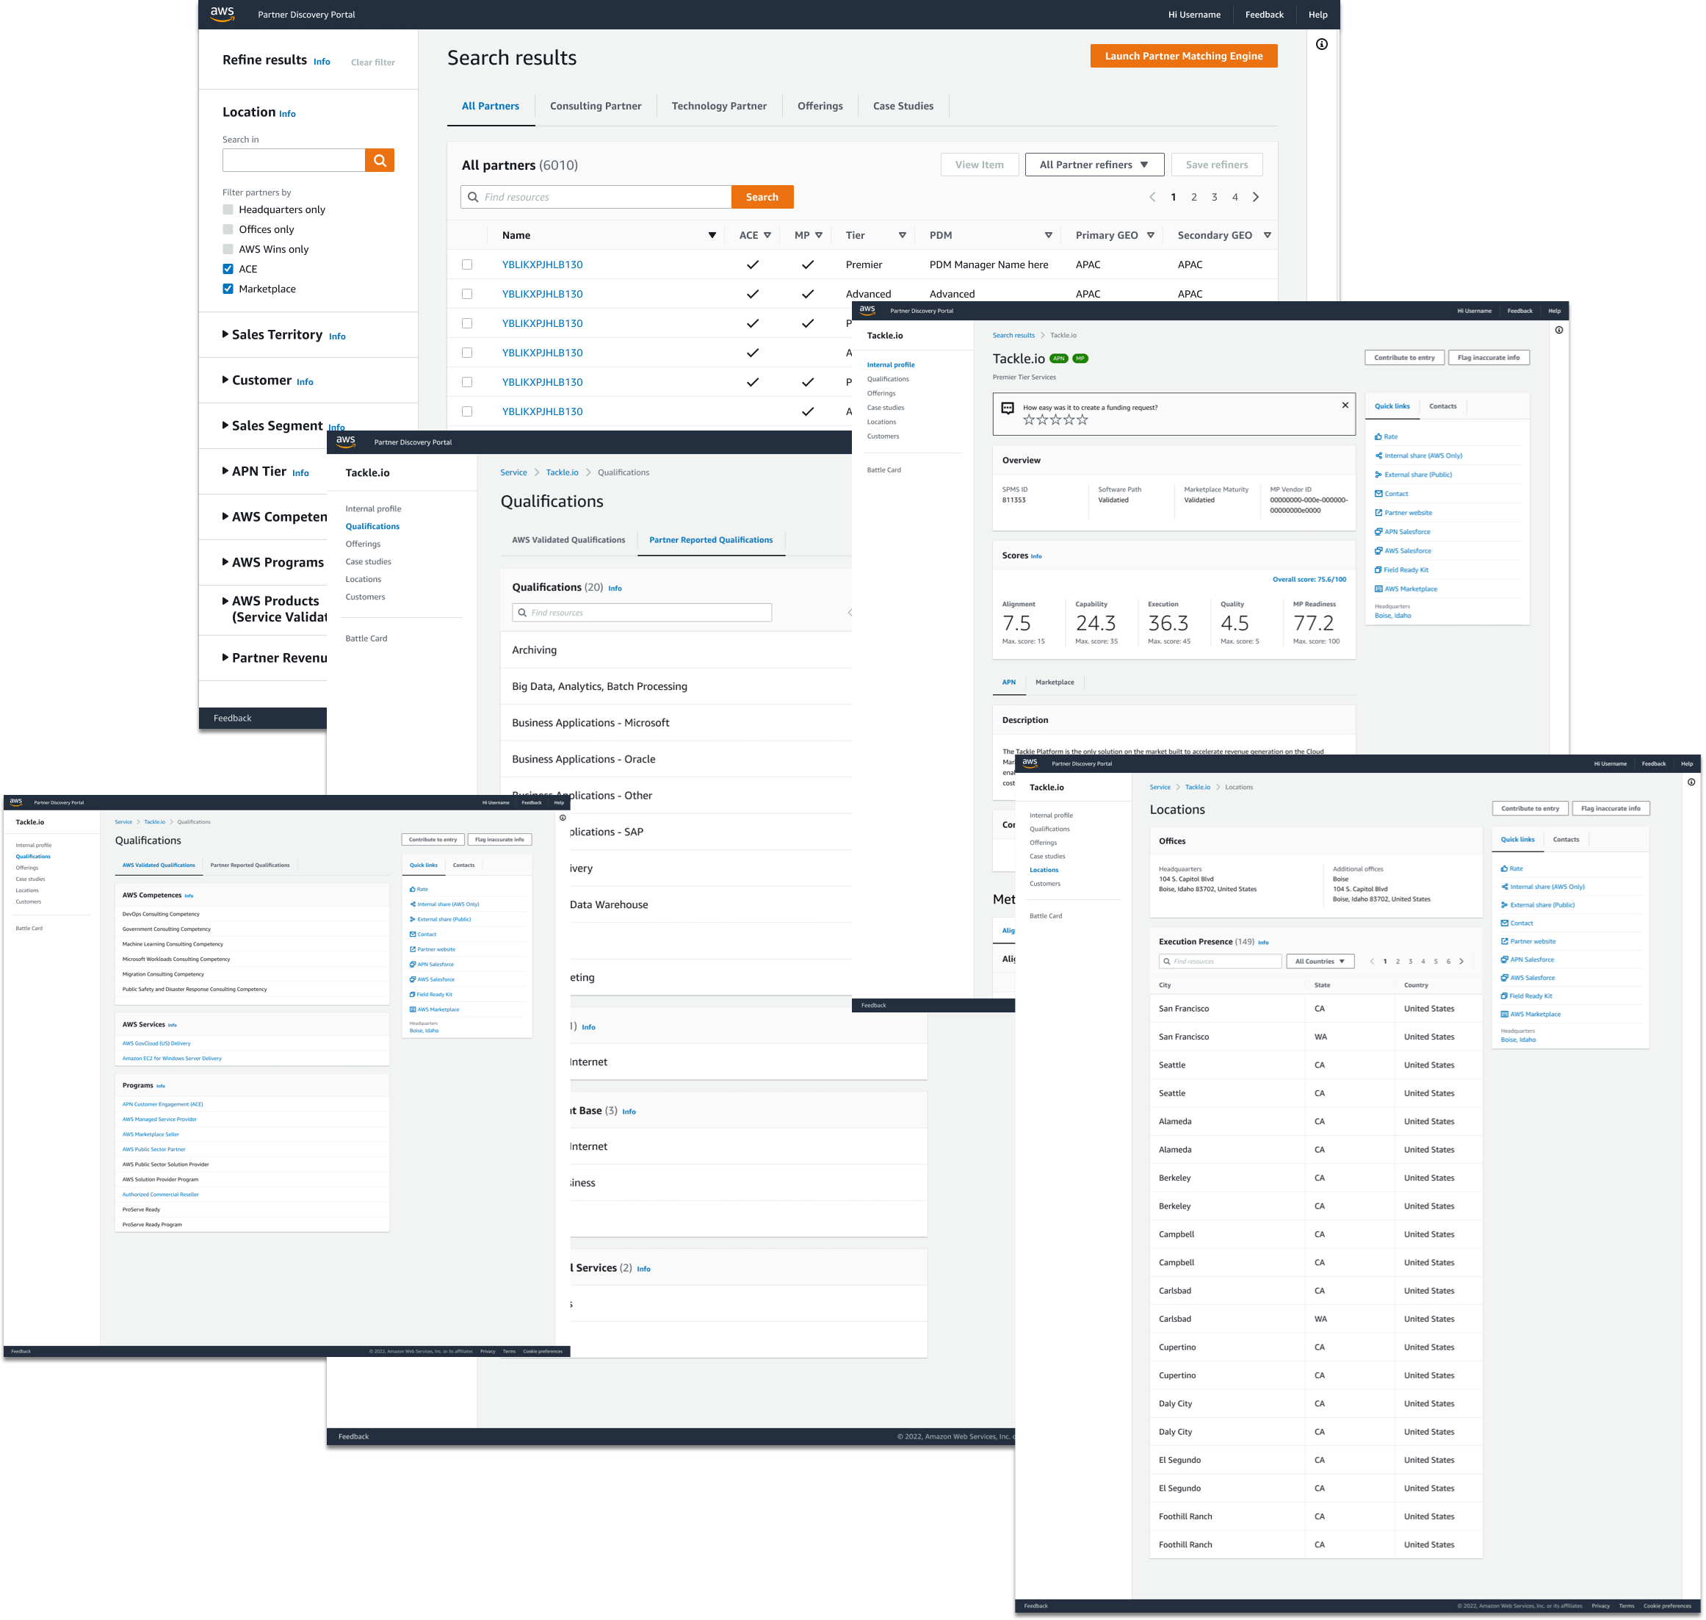Close the funding request feedback banner

pyautogui.click(x=1344, y=405)
